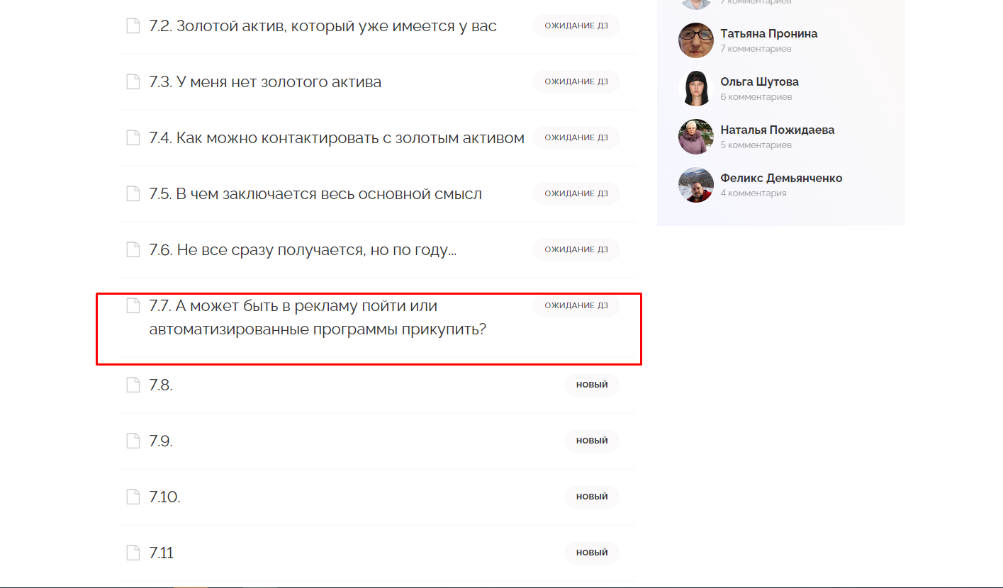Image resolution: width=1003 pixels, height=588 pixels.
Task: Select the name Ольга Шутова
Action: (759, 82)
